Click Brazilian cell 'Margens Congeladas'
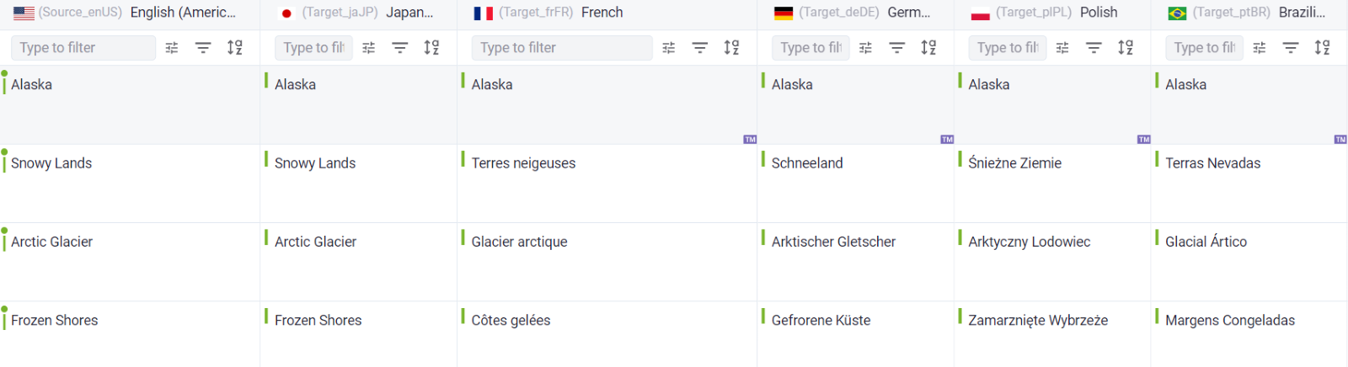 1229,321
